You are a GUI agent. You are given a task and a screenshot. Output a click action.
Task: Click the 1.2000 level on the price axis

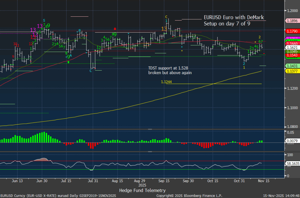[293, 11]
